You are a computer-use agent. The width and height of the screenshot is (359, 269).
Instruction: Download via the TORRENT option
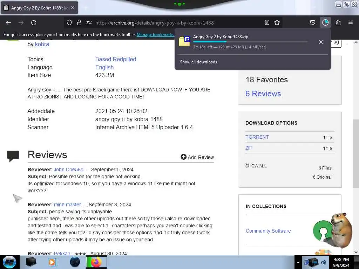pyautogui.click(x=257, y=137)
